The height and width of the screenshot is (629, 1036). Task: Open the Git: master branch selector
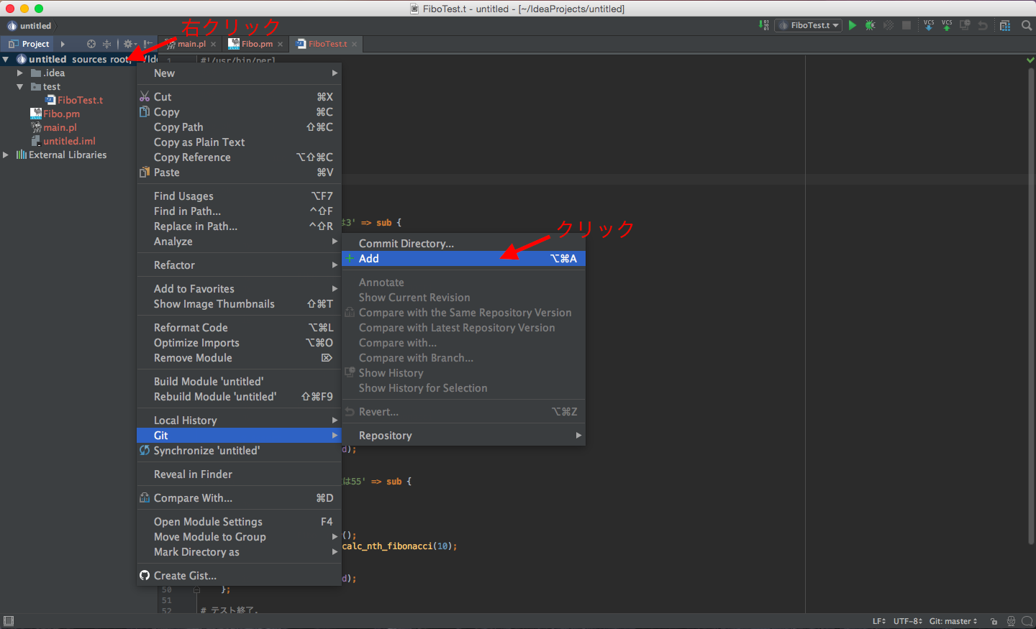[953, 621]
